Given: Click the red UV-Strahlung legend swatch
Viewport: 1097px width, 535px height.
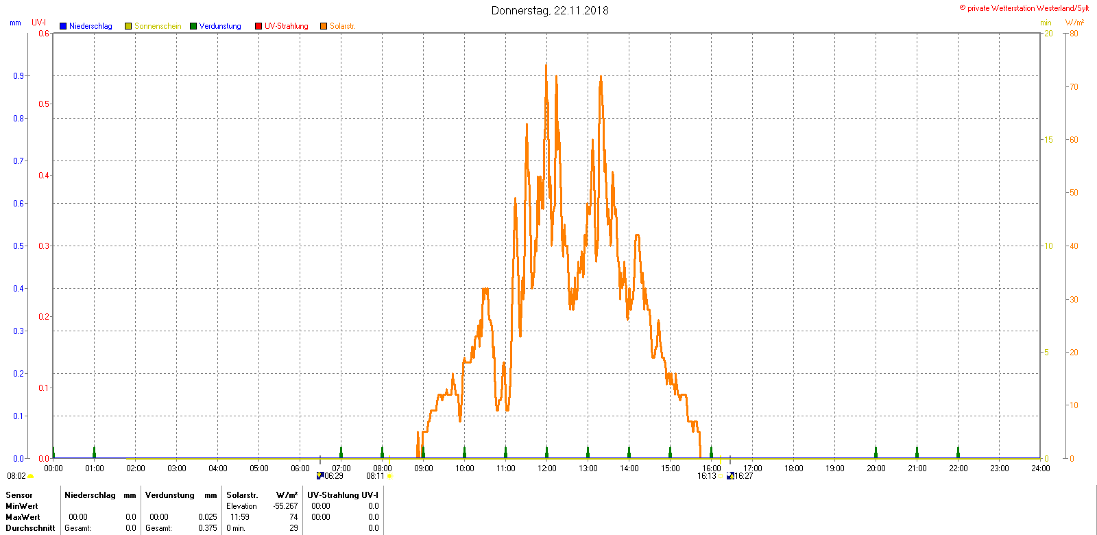Looking at the screenshot, I should click(258, 26).
